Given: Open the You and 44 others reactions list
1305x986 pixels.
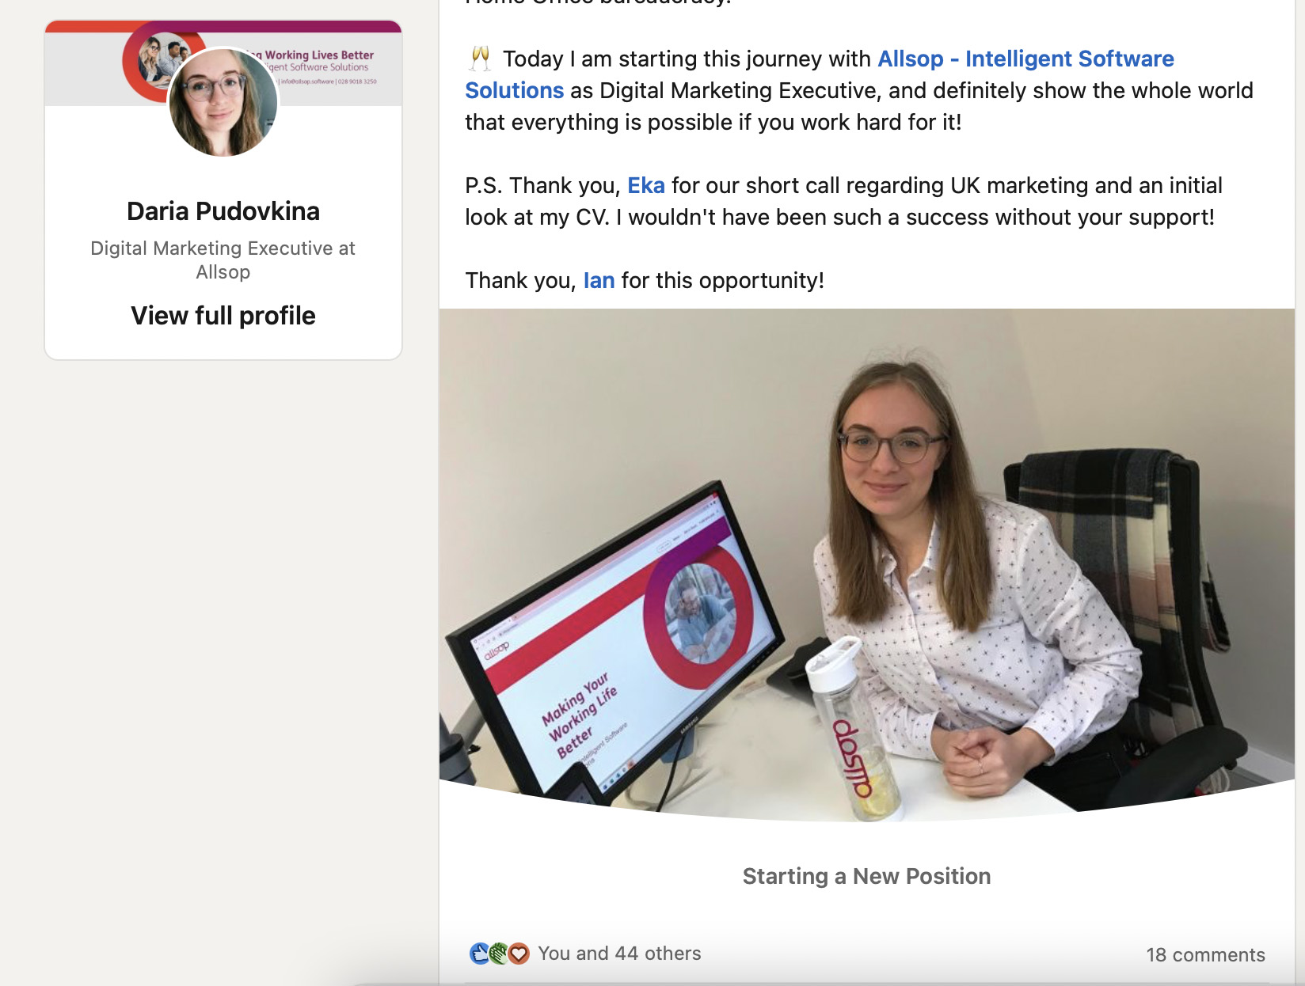Looking at the screenshot, I should pos(619,954).
